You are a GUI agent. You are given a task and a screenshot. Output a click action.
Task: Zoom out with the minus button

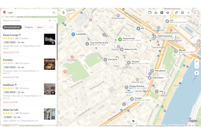197,66
